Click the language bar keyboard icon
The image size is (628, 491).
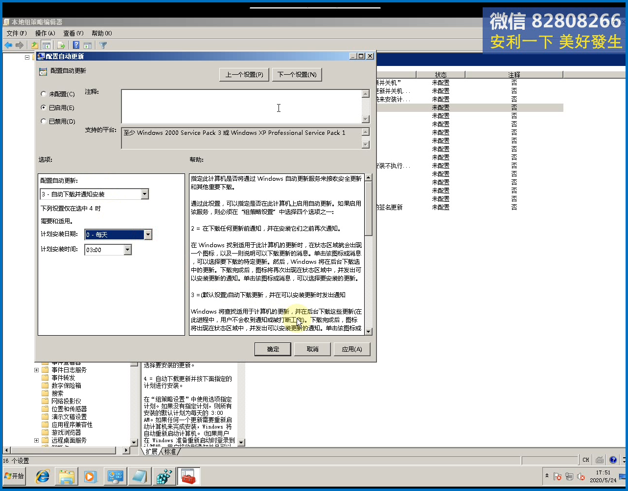pos(600,460)
